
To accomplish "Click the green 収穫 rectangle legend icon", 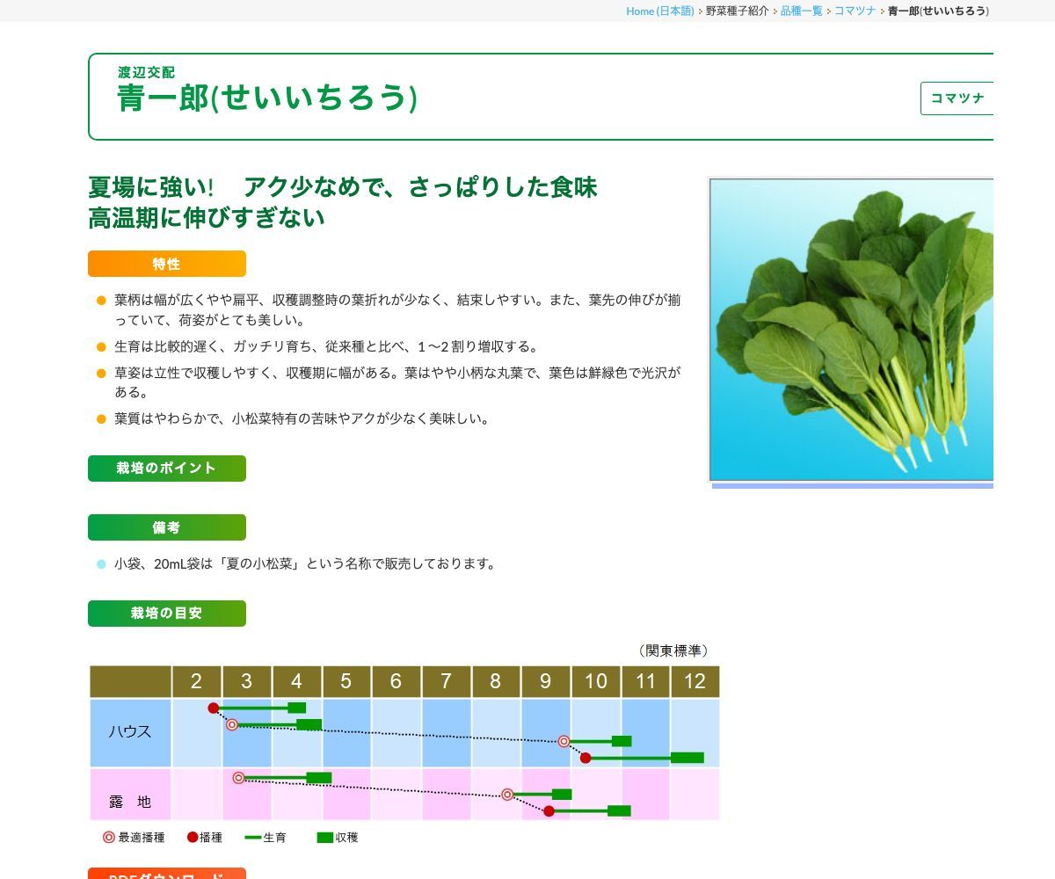I will pos(325,838).
